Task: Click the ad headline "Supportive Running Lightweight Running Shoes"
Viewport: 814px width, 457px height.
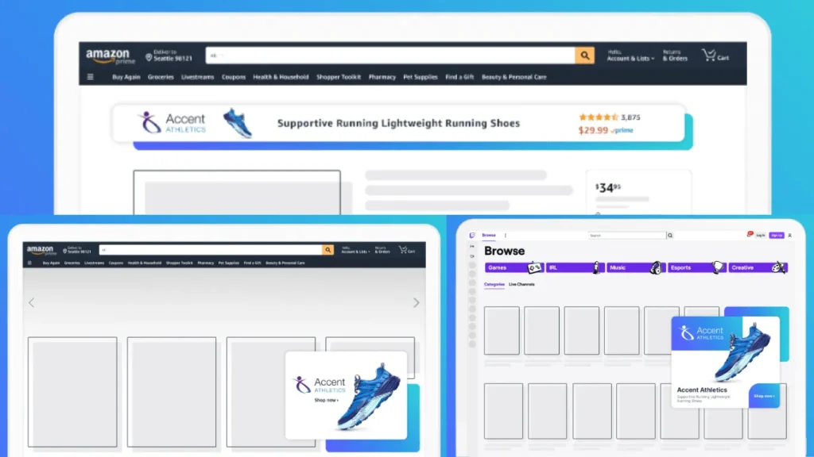Action: pos(399,123)
